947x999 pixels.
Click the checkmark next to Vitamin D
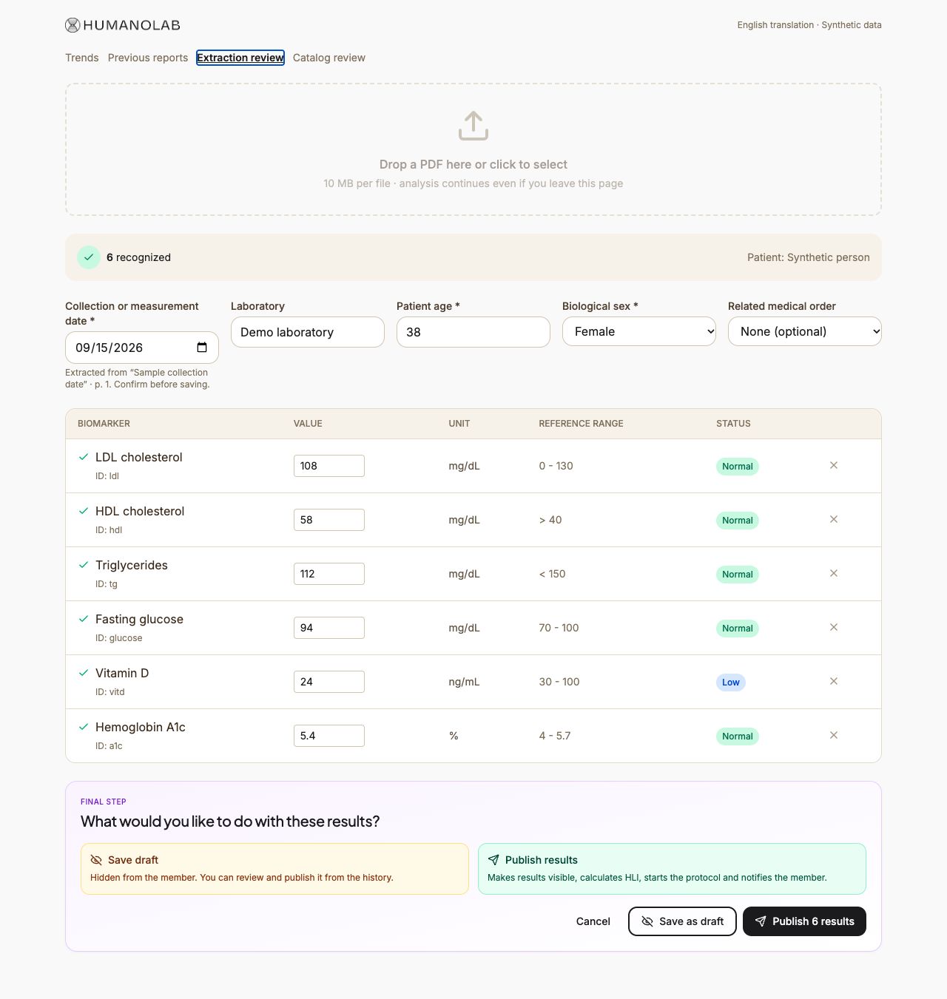click(x=84, y=673)
